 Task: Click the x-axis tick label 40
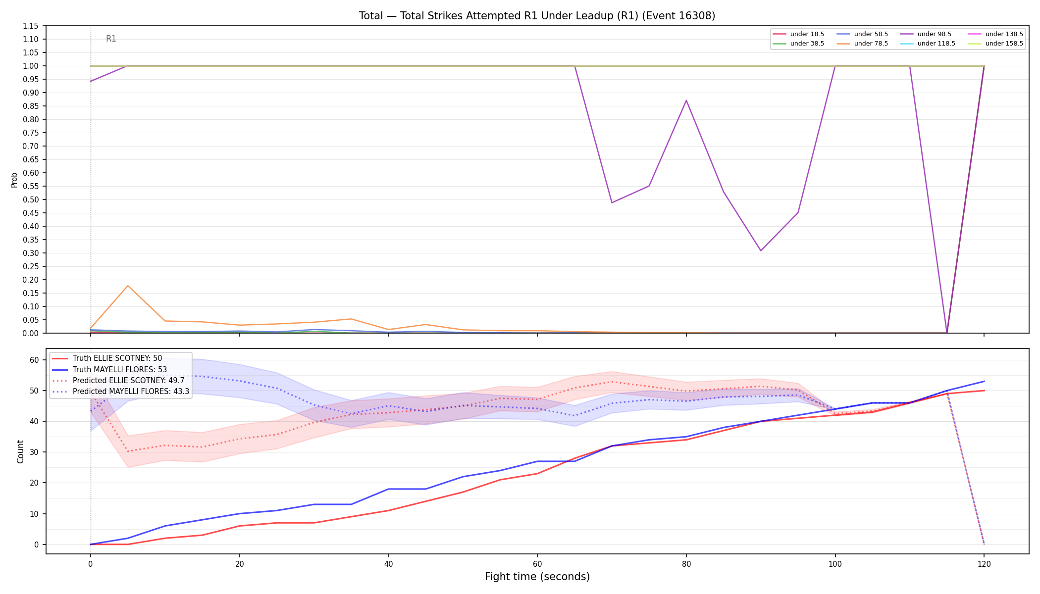coord(388,563)
